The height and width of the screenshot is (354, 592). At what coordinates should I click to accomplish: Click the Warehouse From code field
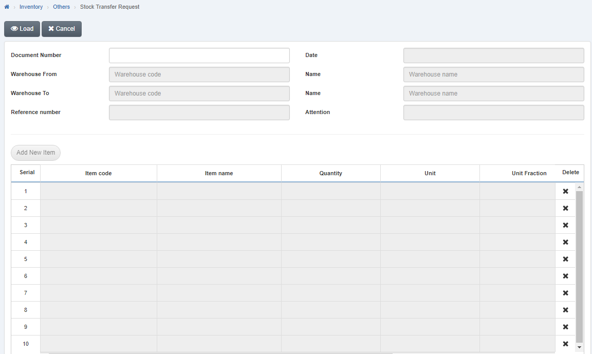pyautogui.click(x=199, y=74)
